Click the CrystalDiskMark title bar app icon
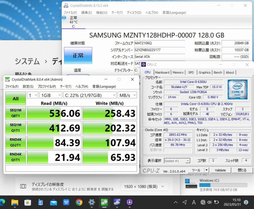 click(7, 79)
